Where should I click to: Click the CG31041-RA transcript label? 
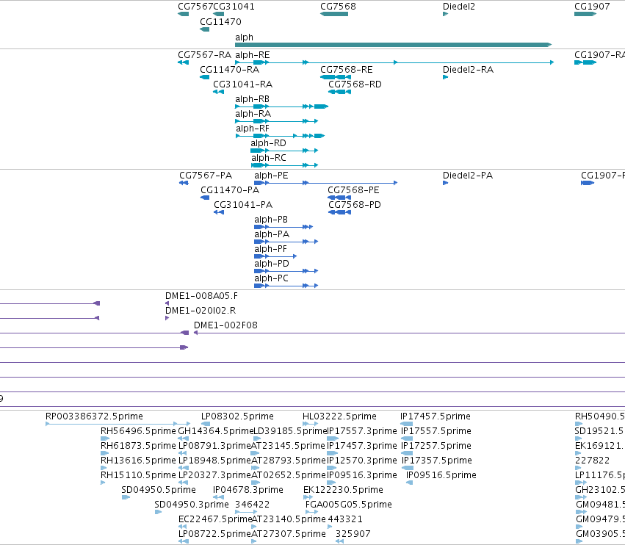click(243, 84)
